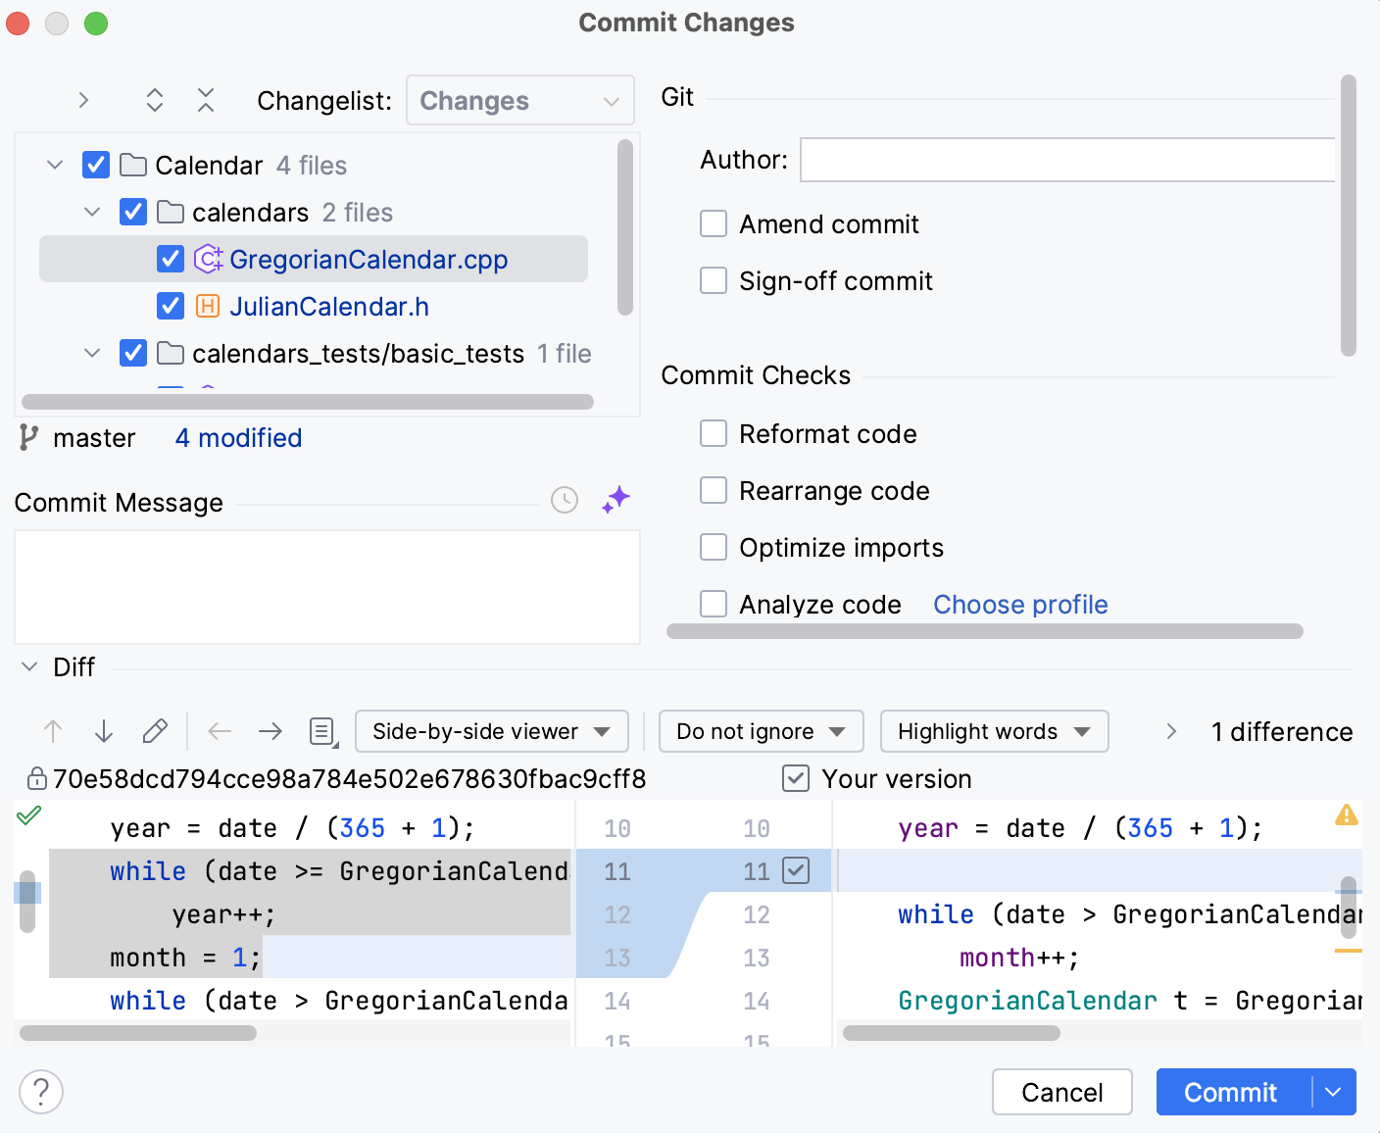Open diff settings via document icon
This screenshot has width=1380, height=1133.
tap(321, 730)
